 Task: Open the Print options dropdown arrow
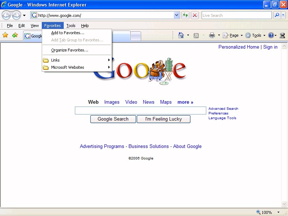point(219,35)
